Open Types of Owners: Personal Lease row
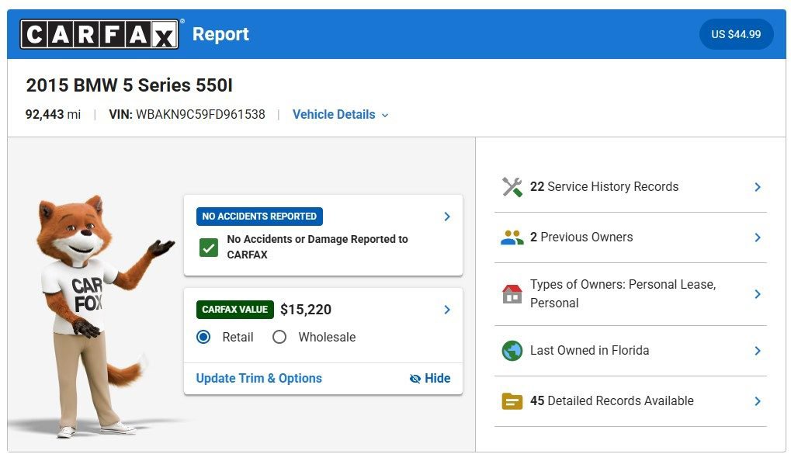This screenshot has width=791, height=461. 630,294
